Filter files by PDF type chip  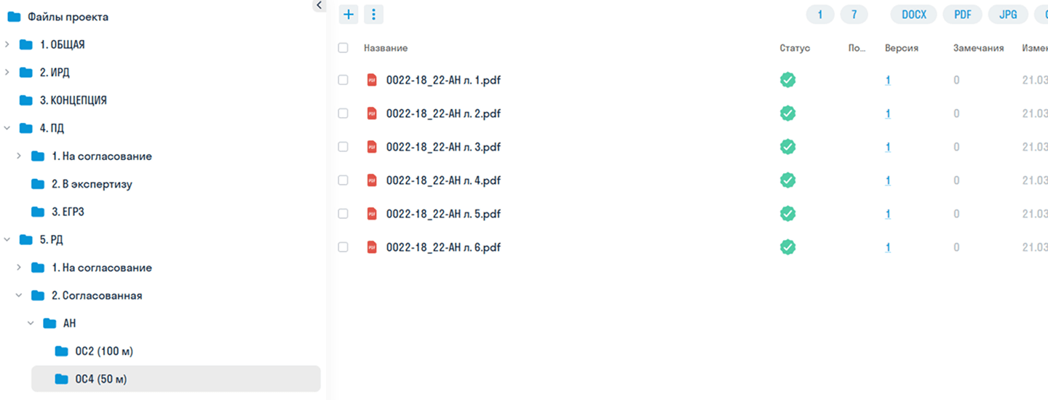[x=962, y=15]
